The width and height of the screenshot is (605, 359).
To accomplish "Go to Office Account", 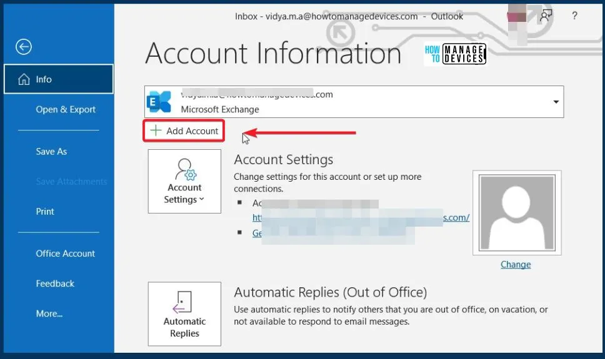I will (x=65, y=253).
